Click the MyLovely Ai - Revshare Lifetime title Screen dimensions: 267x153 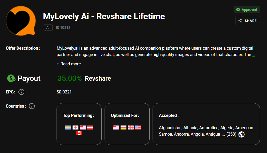click(x=104, y=16)
